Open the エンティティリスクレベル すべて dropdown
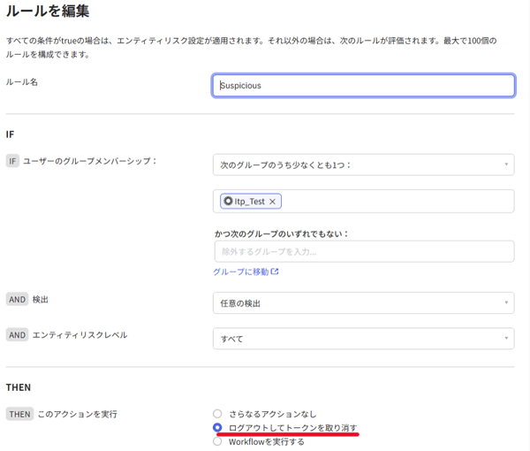 [x=363, y=339]
